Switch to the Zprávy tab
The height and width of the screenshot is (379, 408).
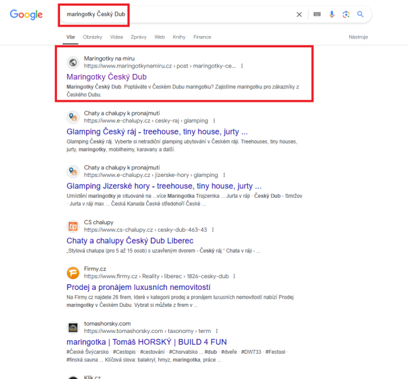tap(139, 37)
